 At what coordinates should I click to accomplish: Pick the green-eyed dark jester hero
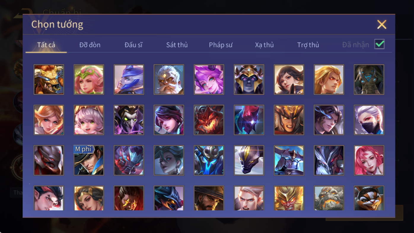pos(129,120)
